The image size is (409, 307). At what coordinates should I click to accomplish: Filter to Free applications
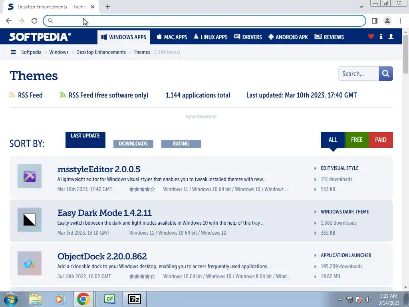click(357, 140)
